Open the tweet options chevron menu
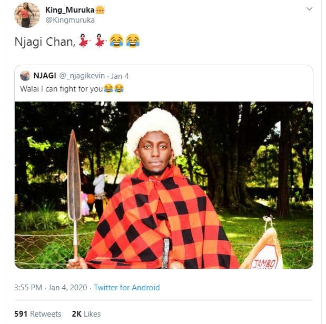 point(310,9)
